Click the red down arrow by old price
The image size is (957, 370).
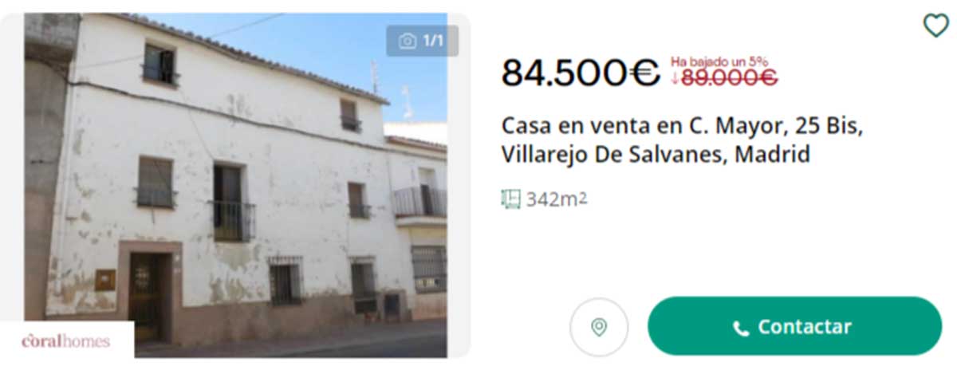click(675, 77)
